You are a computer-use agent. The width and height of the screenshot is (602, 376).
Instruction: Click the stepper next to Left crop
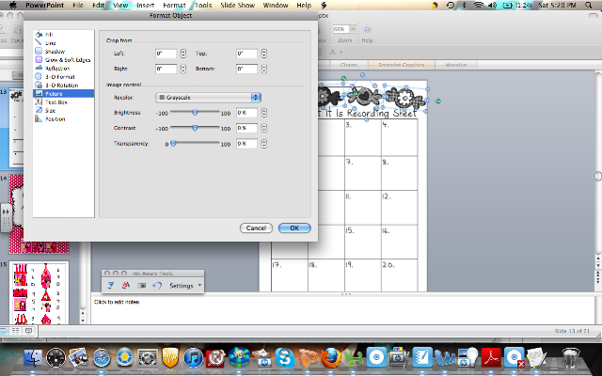pos(183,54)
